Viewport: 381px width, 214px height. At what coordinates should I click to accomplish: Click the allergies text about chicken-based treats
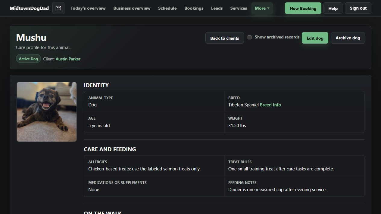(145, 169)
